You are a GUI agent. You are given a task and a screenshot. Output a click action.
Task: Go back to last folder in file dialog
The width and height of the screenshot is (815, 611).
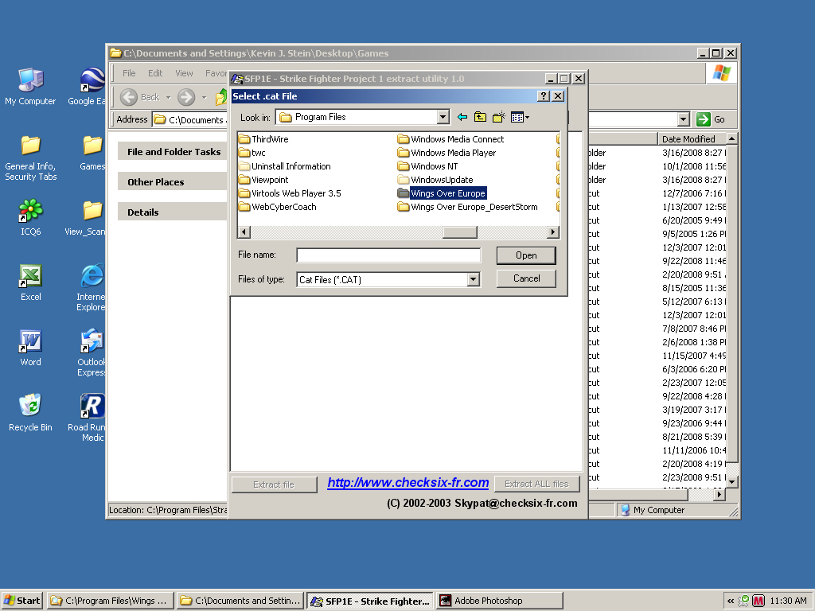[462, 118]
